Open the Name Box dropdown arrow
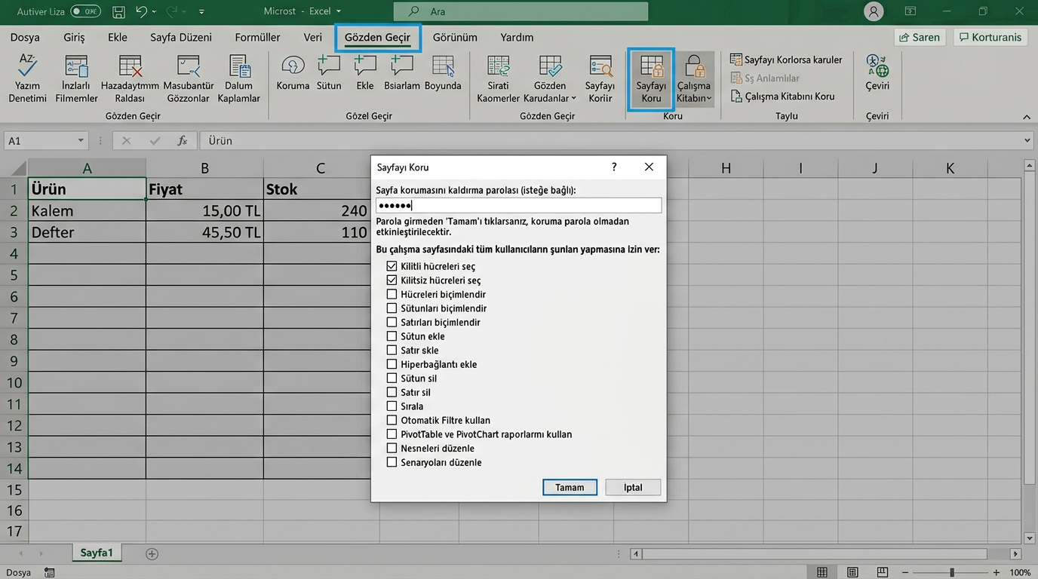Image resolution: width=1038 pixels, height=579 pixels. [81, 141]
